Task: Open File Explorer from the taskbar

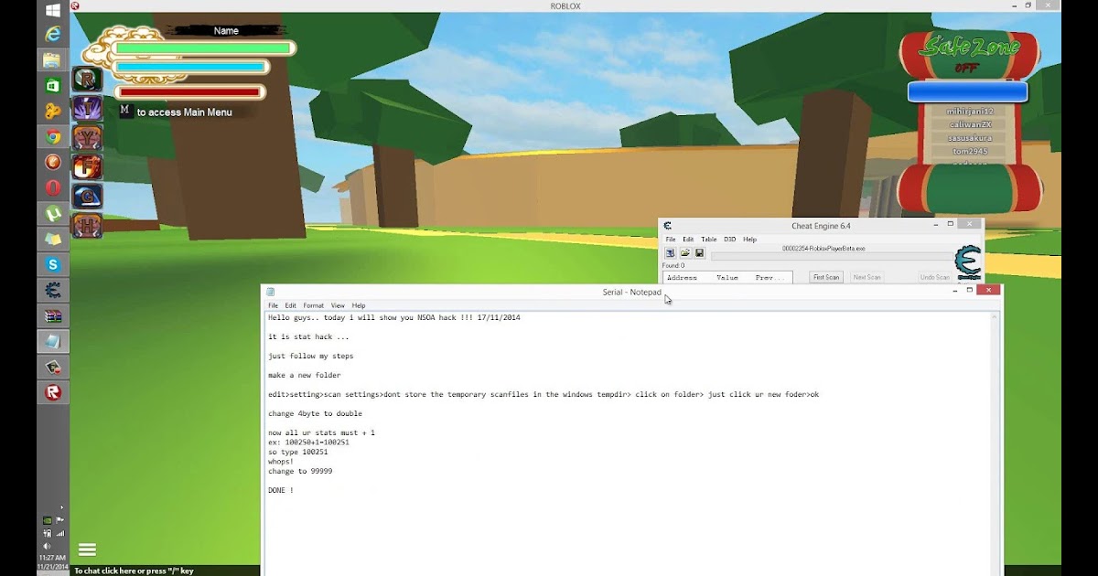Action: coord(53,60)
